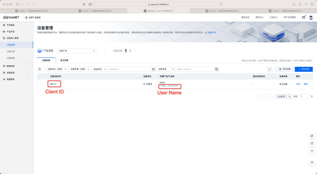Click the Ebyte product name

tap(162, 82)
